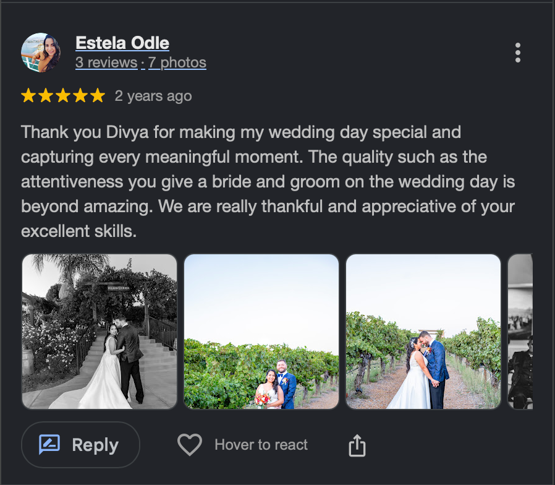Open the Estela Odle profile name link
The width and height of the screenshot is (555, 485).
(x=122, y=43)
